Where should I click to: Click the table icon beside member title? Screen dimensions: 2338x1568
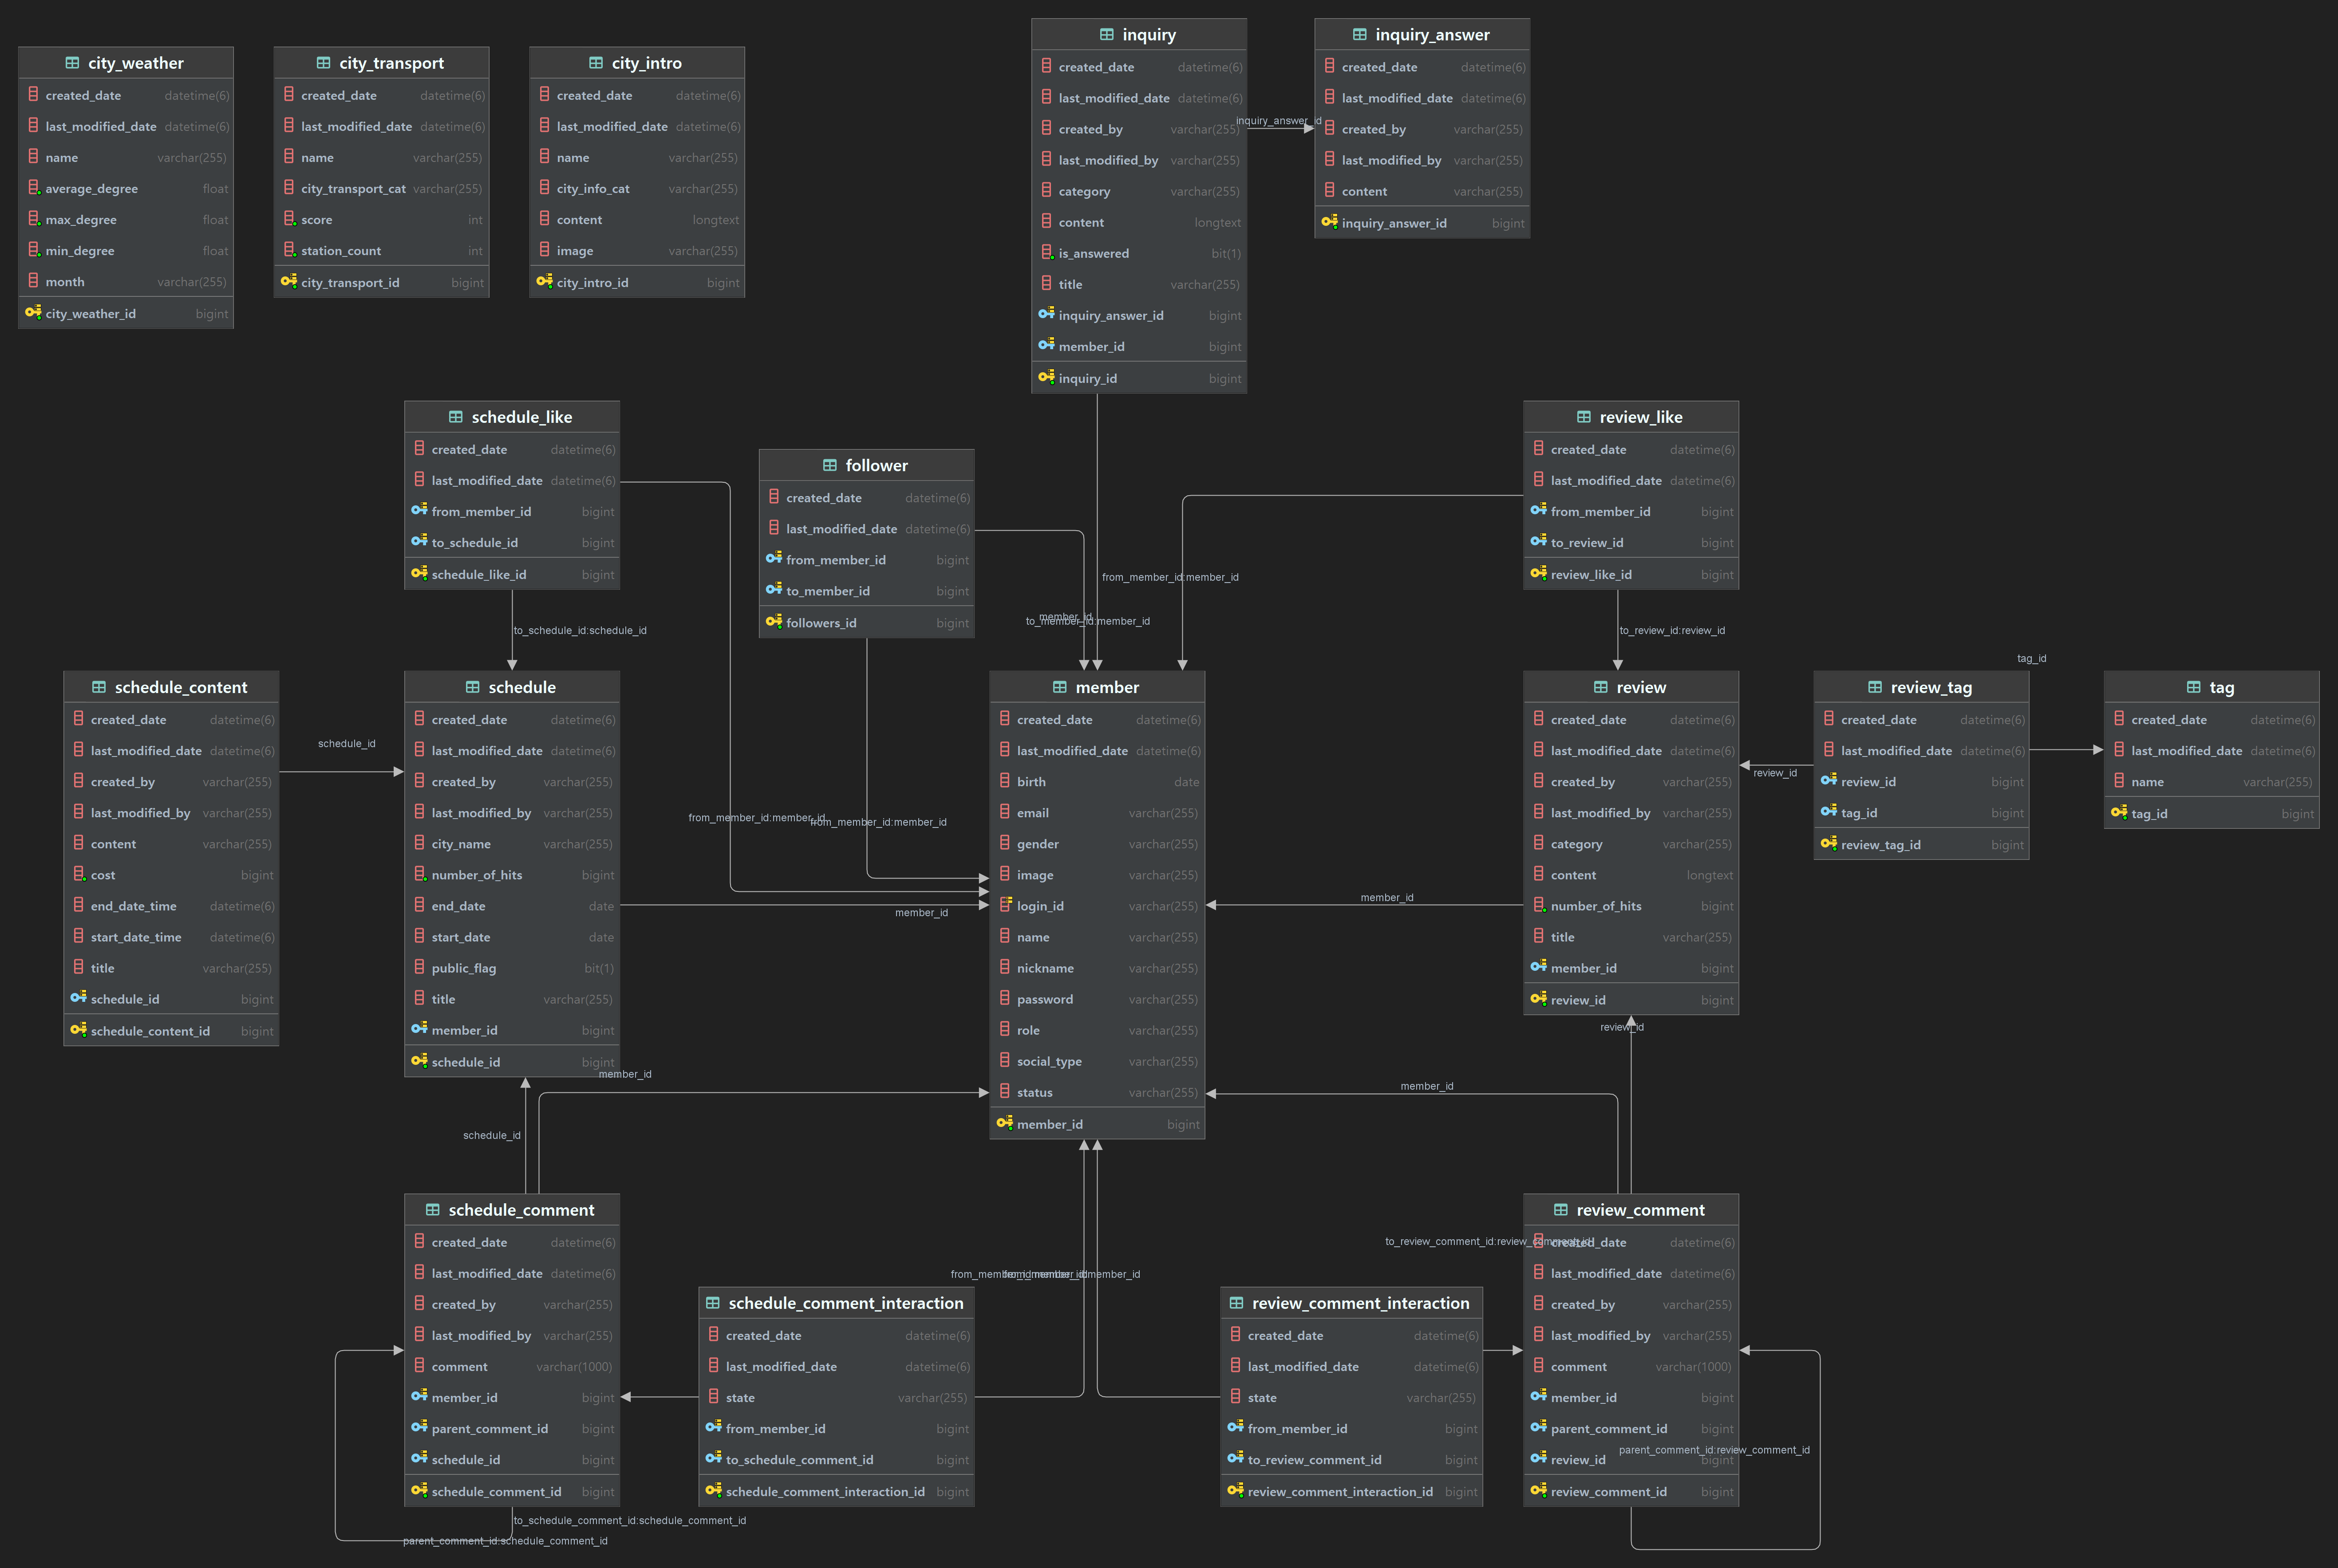click(x=1059, y=687)
